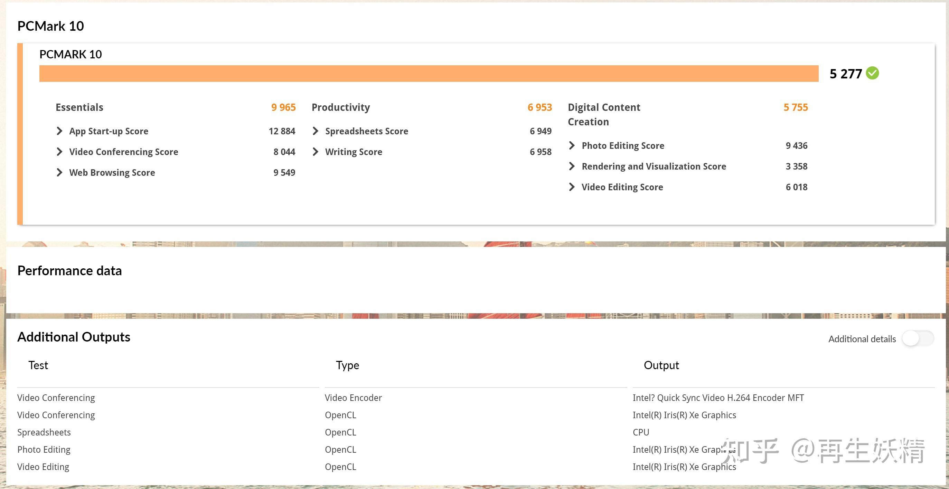Expand the Writing Score chevron
This screenshot has height=489, width=949.
point(315,152)
